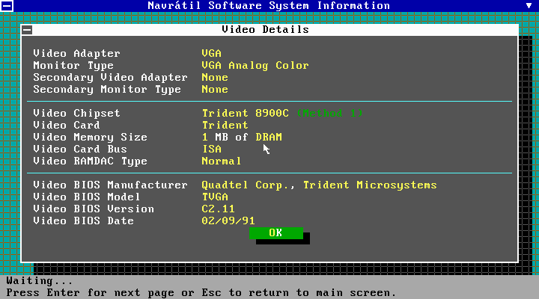Click the 'Video RAMDAC Type' label
Screen dimensions: 539x299
click(x=90, y=161)
